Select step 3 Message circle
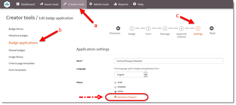 (165, 28)
